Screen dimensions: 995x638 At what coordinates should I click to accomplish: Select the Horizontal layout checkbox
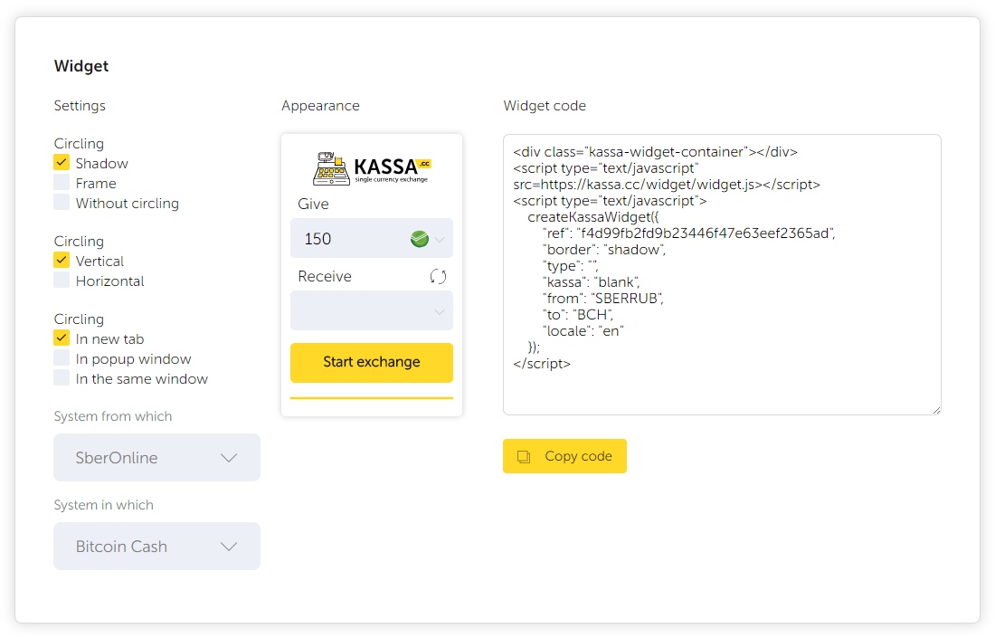click(x=62, y=280)
